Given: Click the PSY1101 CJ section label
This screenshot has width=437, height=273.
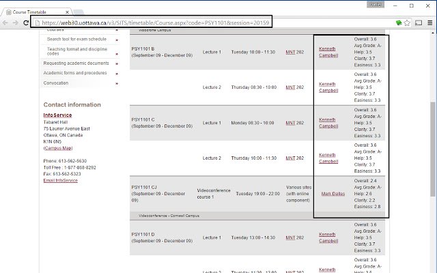Looking at the screenshot, I should [x=144, y=187].
